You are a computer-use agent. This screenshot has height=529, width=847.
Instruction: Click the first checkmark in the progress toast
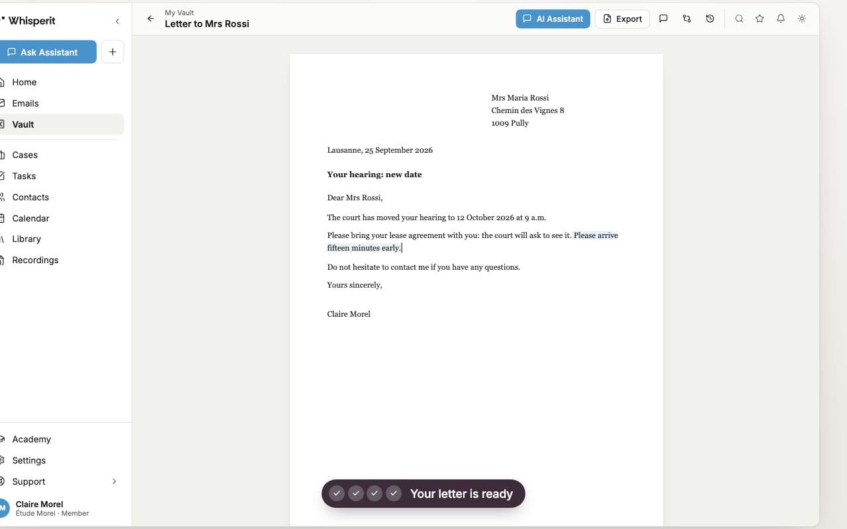(x=337, y=493)
